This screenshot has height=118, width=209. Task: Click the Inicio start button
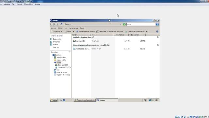coord(54,100)
